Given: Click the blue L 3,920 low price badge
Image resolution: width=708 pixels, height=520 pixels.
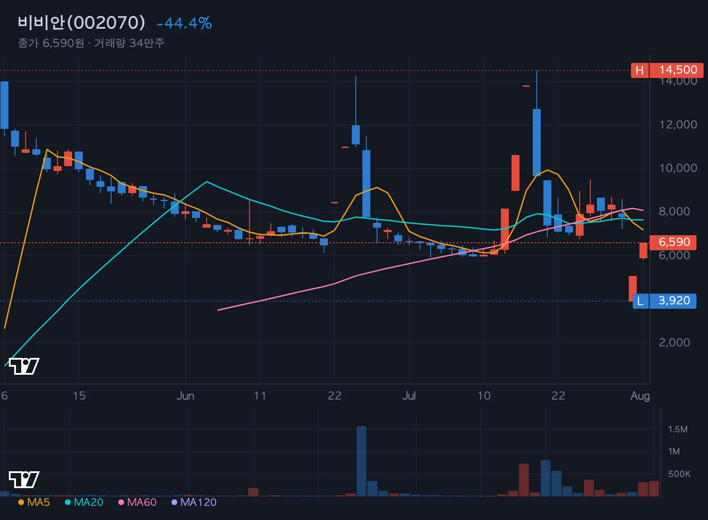Looking at the screenshot, I should [665, 301].
